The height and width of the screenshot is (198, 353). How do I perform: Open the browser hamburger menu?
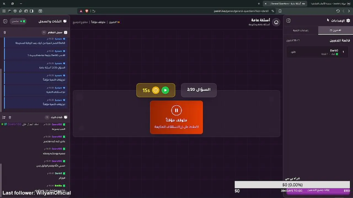tap(4, 11)
